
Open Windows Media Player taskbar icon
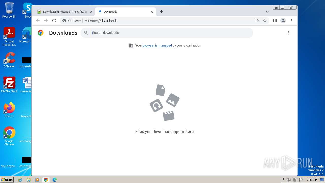click(x=37, y=180)
